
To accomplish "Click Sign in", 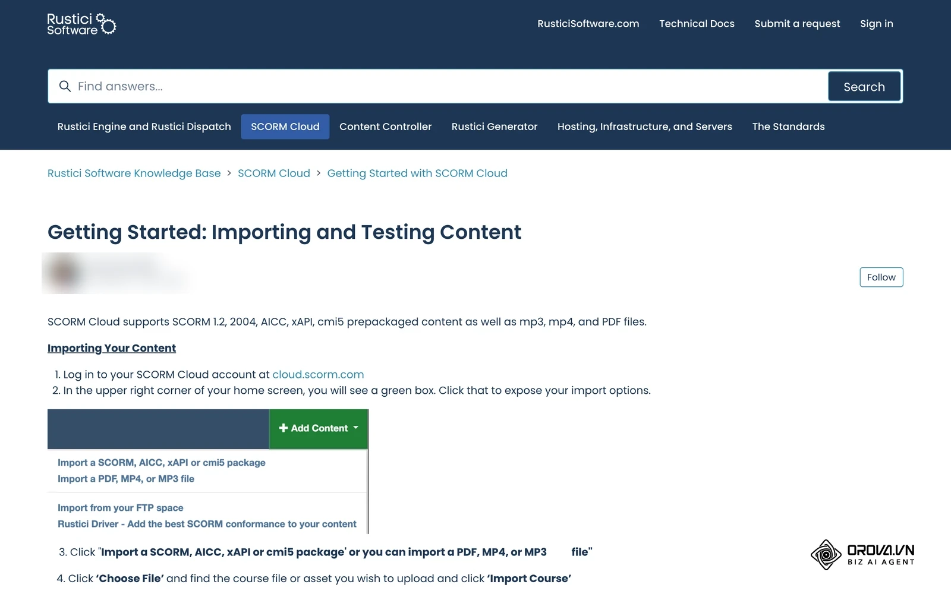I will click(876, 24).
